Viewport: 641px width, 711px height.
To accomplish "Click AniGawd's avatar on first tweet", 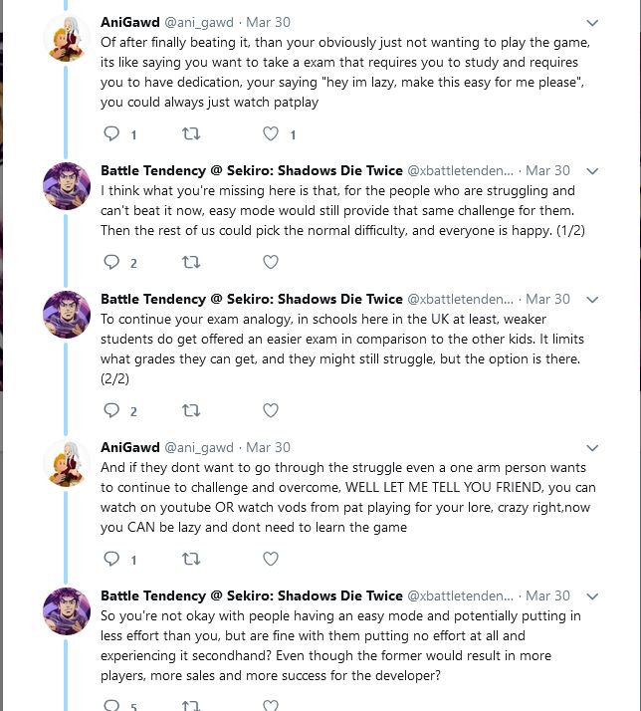I will (66, 38).
